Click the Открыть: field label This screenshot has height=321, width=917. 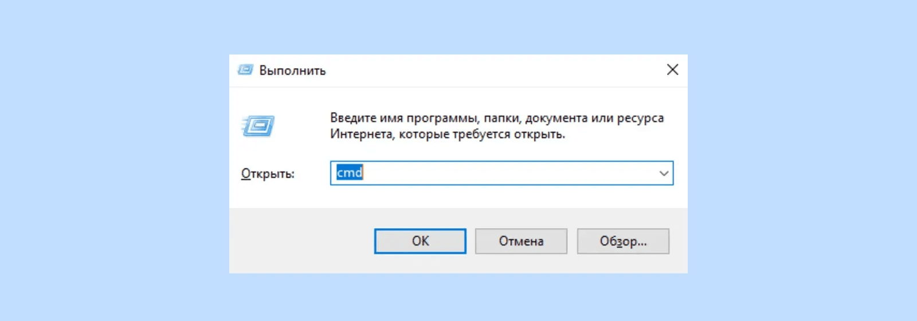point(268,174)
